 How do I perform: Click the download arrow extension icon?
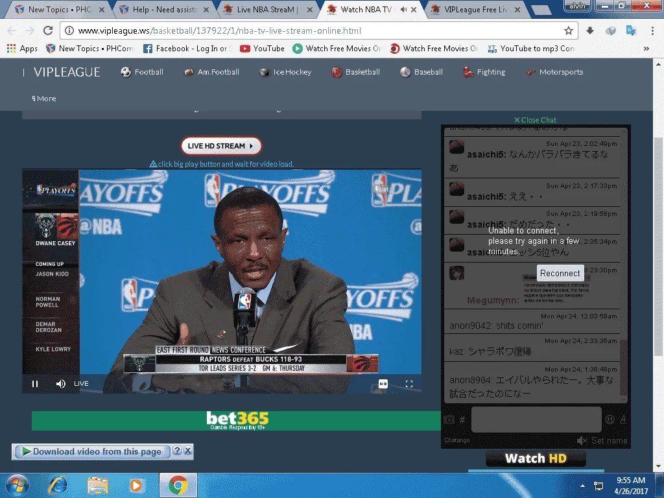590,30
